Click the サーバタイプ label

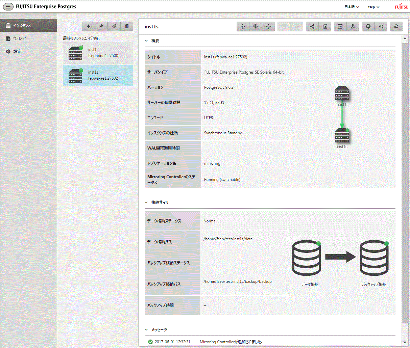pos(157,72)
